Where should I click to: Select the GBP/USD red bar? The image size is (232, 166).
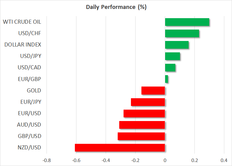141,136
